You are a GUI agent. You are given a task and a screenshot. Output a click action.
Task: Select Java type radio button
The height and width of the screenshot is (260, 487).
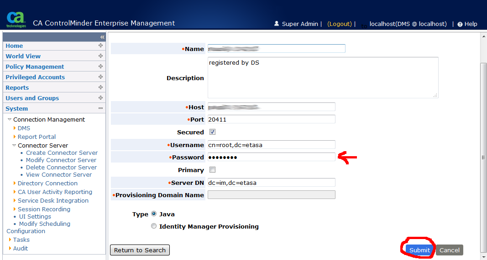[154, 214]
